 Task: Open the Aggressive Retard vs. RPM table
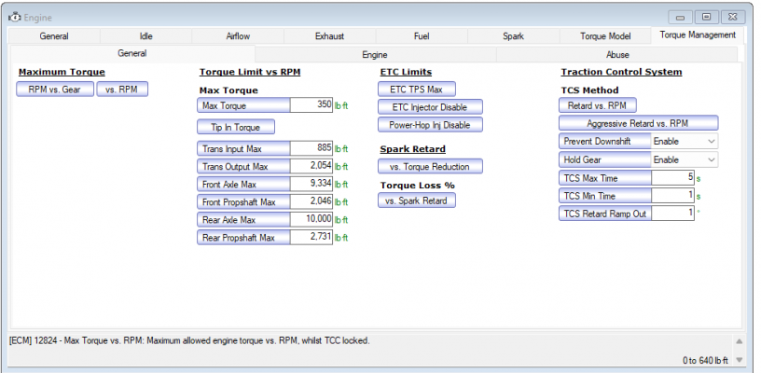click(638, 123)
